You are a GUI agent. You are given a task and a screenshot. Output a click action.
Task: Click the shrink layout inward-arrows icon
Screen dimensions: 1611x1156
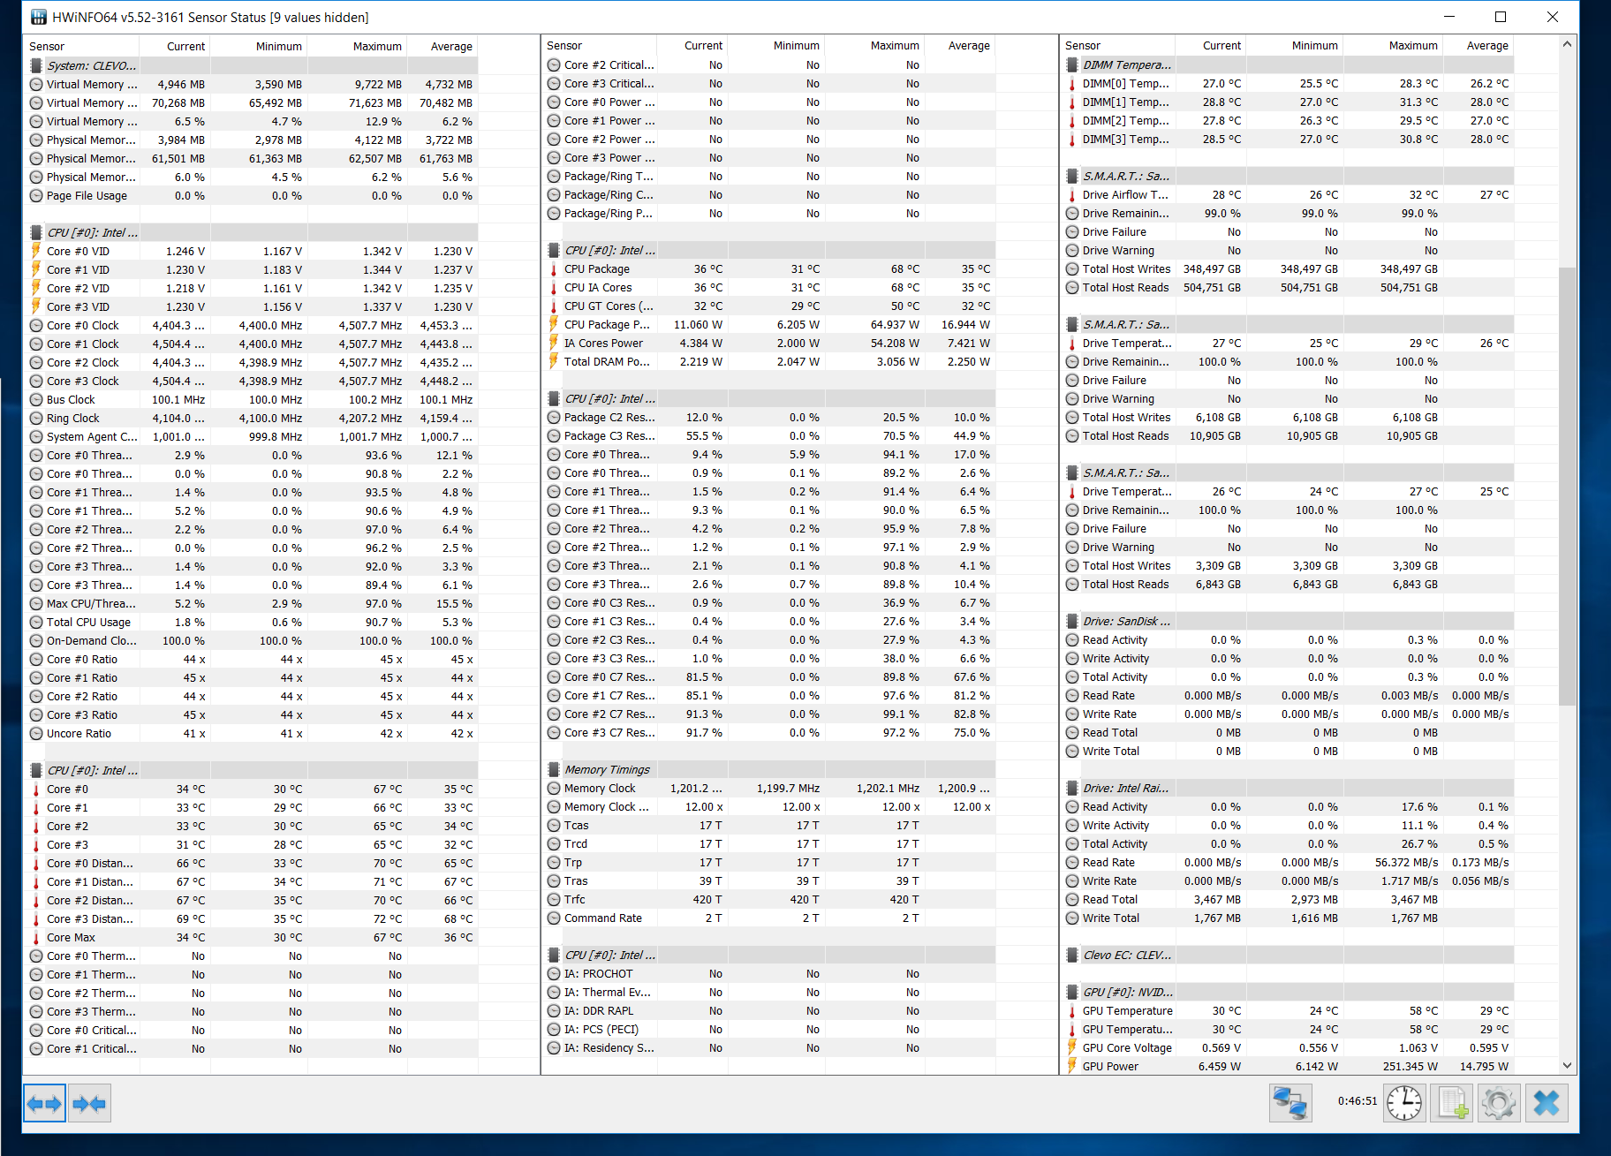(90, 1103)
